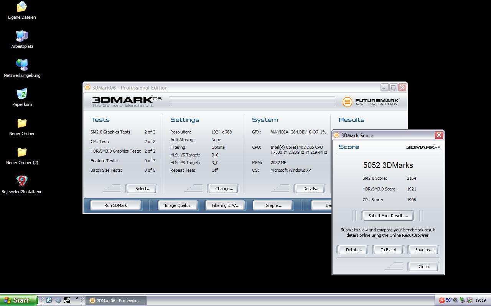This screenshot has width=491, height=306.
Task: Click the Results heading in main window
Action: [351, 120]
